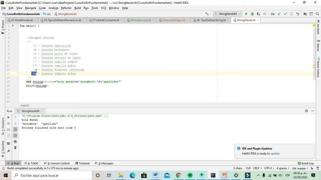This screenshot has height=180, width=321.
Task: Toggle the Maven side panel
Action: pyautogui.click(x=318, y=45)
